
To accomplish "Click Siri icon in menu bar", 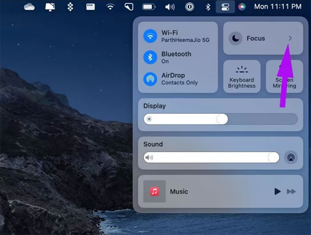I will click(242, 7).
